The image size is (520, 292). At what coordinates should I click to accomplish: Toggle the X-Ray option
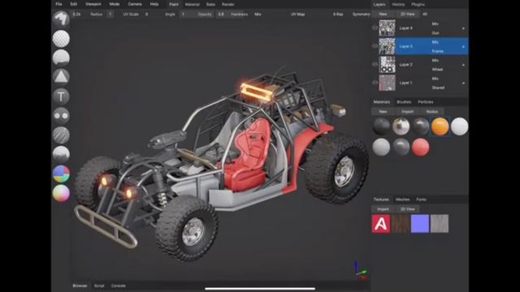[338, 15]
